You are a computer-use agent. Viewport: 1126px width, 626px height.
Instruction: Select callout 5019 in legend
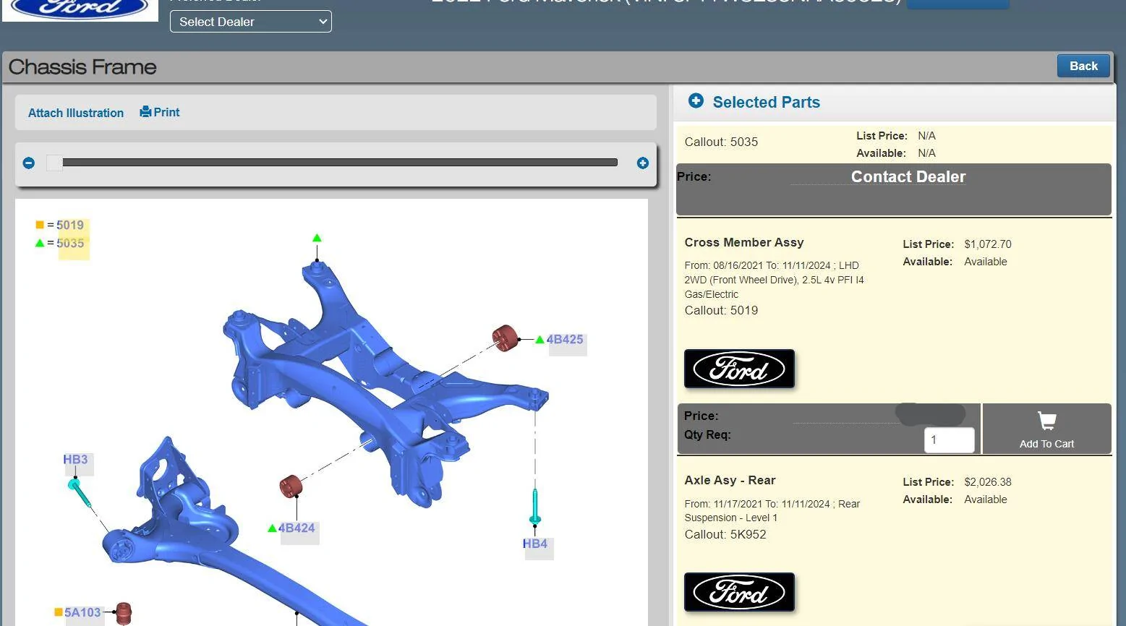(70, 225)
